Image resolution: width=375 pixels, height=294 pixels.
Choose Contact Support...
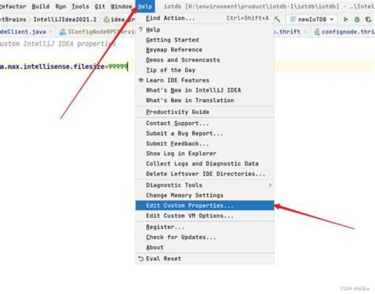[x=205, y=124]
